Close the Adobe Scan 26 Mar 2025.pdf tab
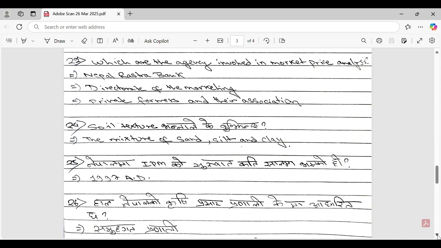Image resolution: width=441 pixels, height=248 pixels. [119, 14]
